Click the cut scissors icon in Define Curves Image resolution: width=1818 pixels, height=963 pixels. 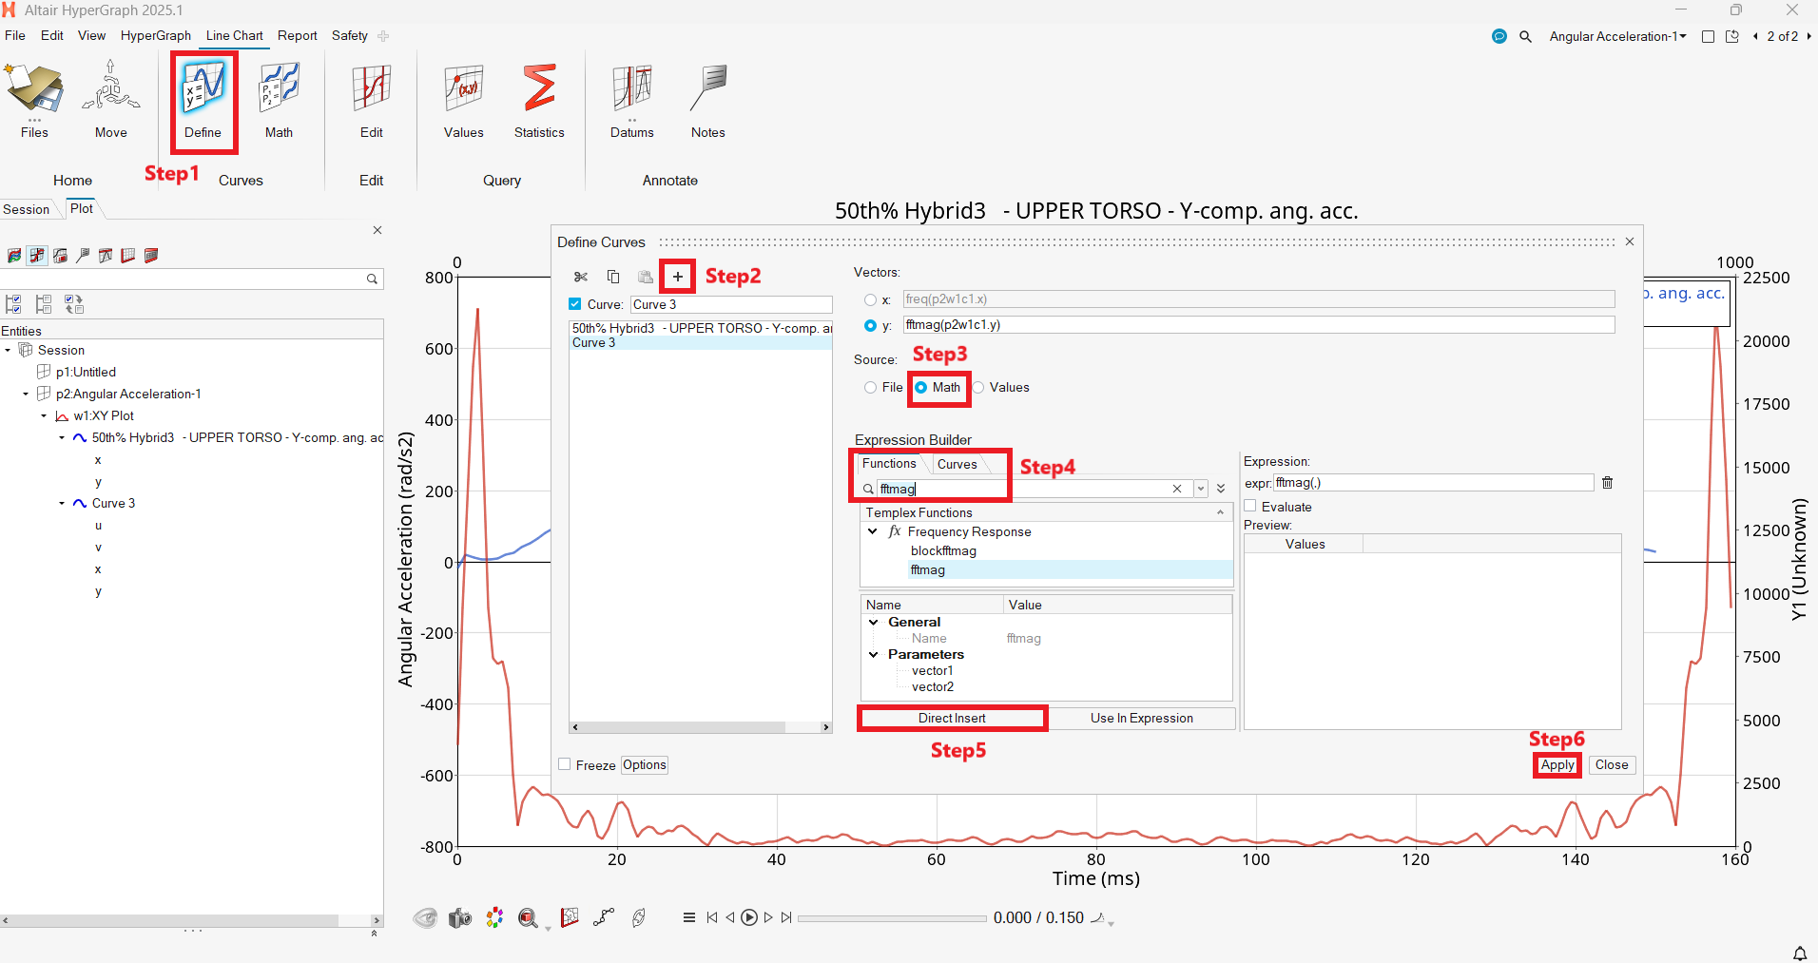[x=581, y=277]
